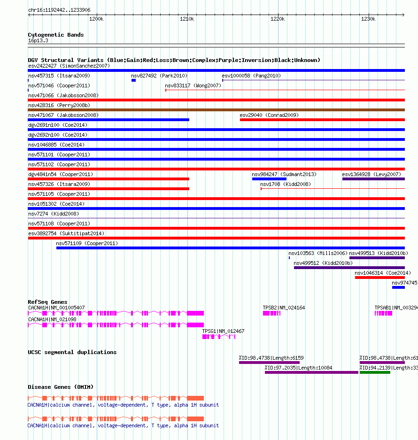Click the purple esv1364928 inversion bar
The image size is (418, 440).
coord(373,179)
